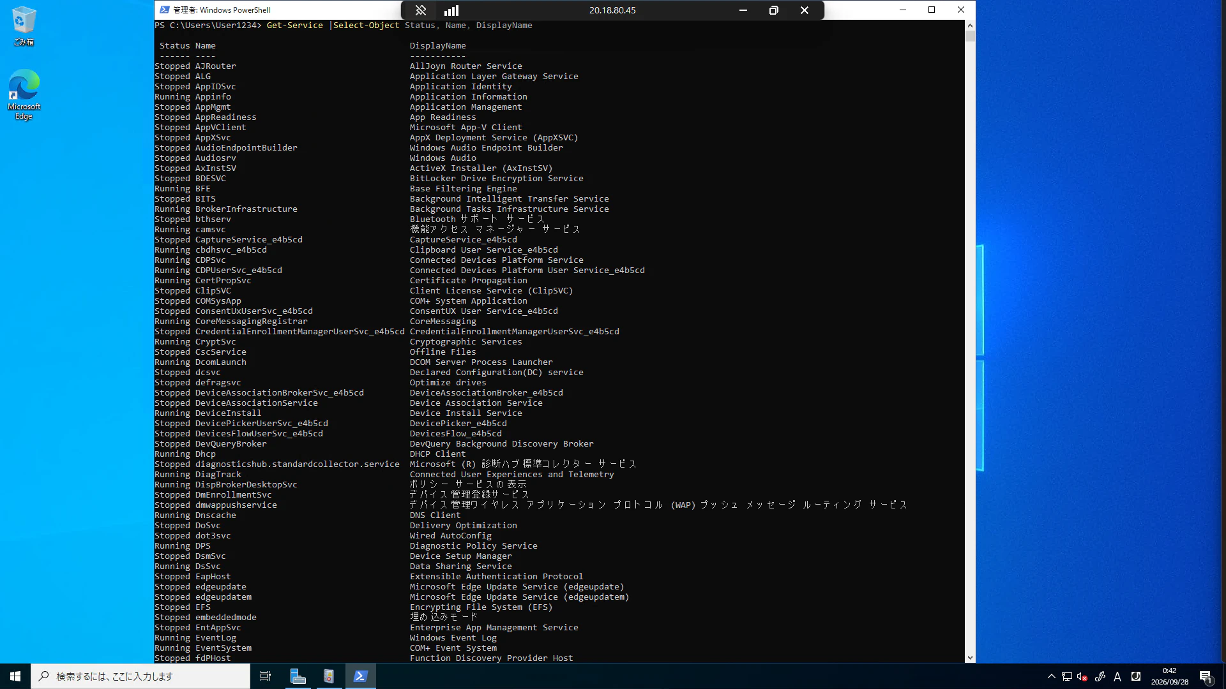Open the network status tray icon
Screen dimensions: 1226x689
(1067, 676)
